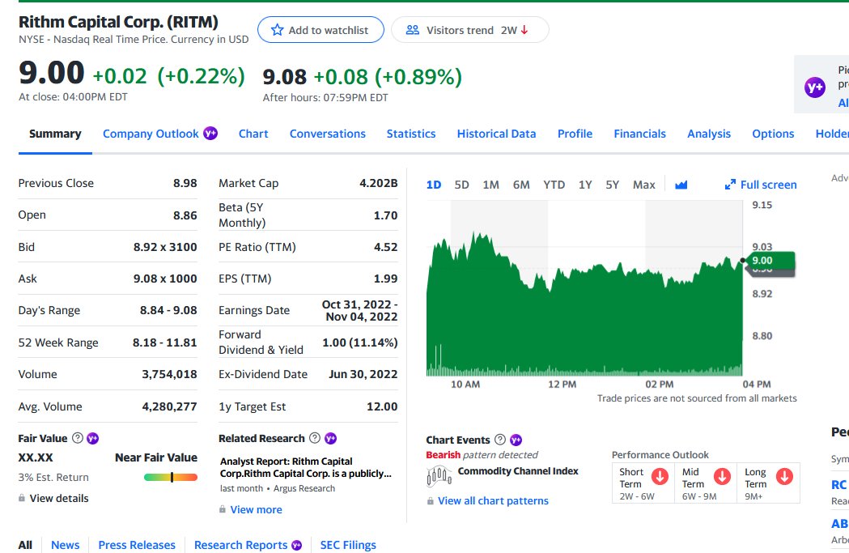This screenshot has width=849, height=553.
Task: Click the Y+ badge beside Chart Events
Action: 516,440
